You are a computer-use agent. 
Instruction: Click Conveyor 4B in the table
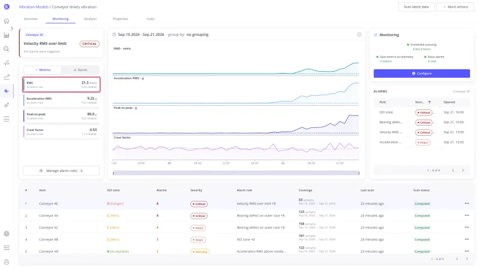pyautogui.click(x=48, y=240)
